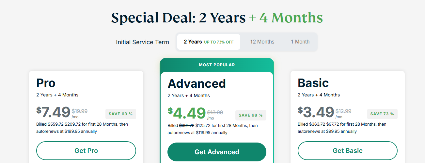Click the Initial Service Term label
Image resolution: width=425 pixels, height=163 pixels.
click(142, 42)
